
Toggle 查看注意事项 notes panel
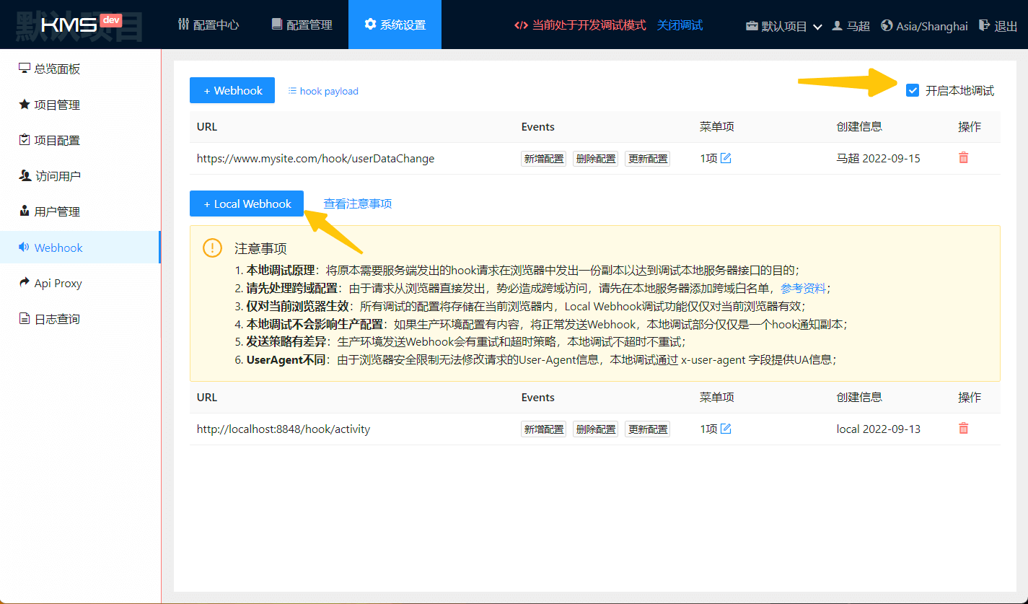(x=357, y=203)
